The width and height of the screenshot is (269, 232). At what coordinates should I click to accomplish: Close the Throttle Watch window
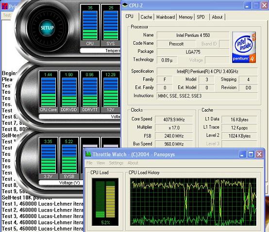259,154
